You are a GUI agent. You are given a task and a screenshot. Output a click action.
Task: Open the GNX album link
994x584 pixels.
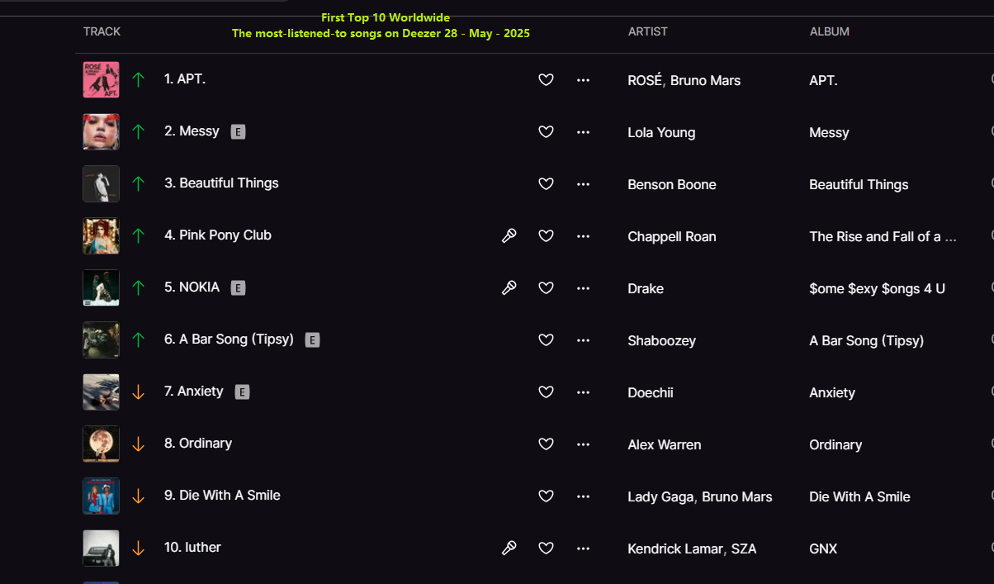point(823,548)
